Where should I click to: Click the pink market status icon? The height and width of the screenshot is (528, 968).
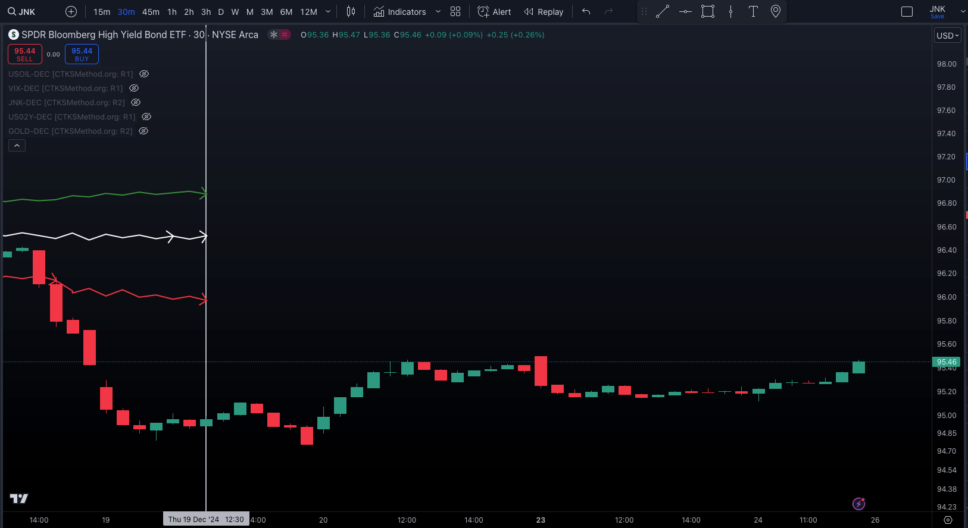[285, 35]
